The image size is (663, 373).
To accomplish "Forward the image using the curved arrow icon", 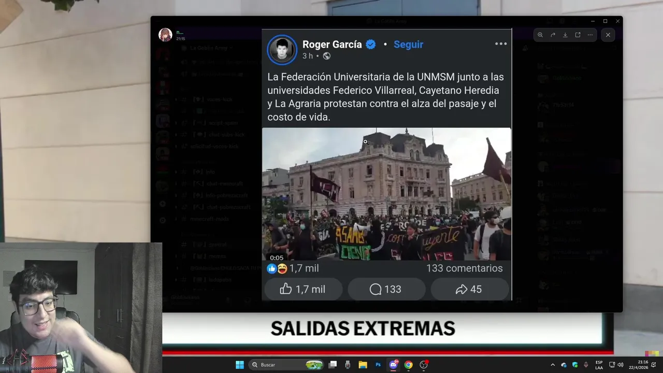I will click(553, 35).
